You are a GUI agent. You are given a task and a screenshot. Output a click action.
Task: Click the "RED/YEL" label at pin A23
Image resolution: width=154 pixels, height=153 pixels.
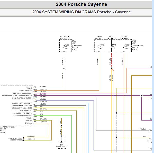[x=43, y=89]
